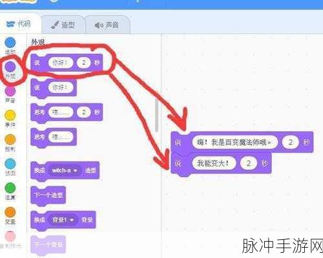Edit 你好! text in say-for-seconds block

click(61, 63)
